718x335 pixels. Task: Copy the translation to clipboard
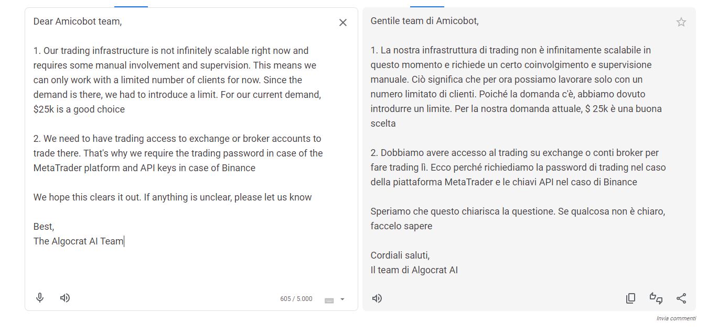pyautogui.click(x=630, y=298)
